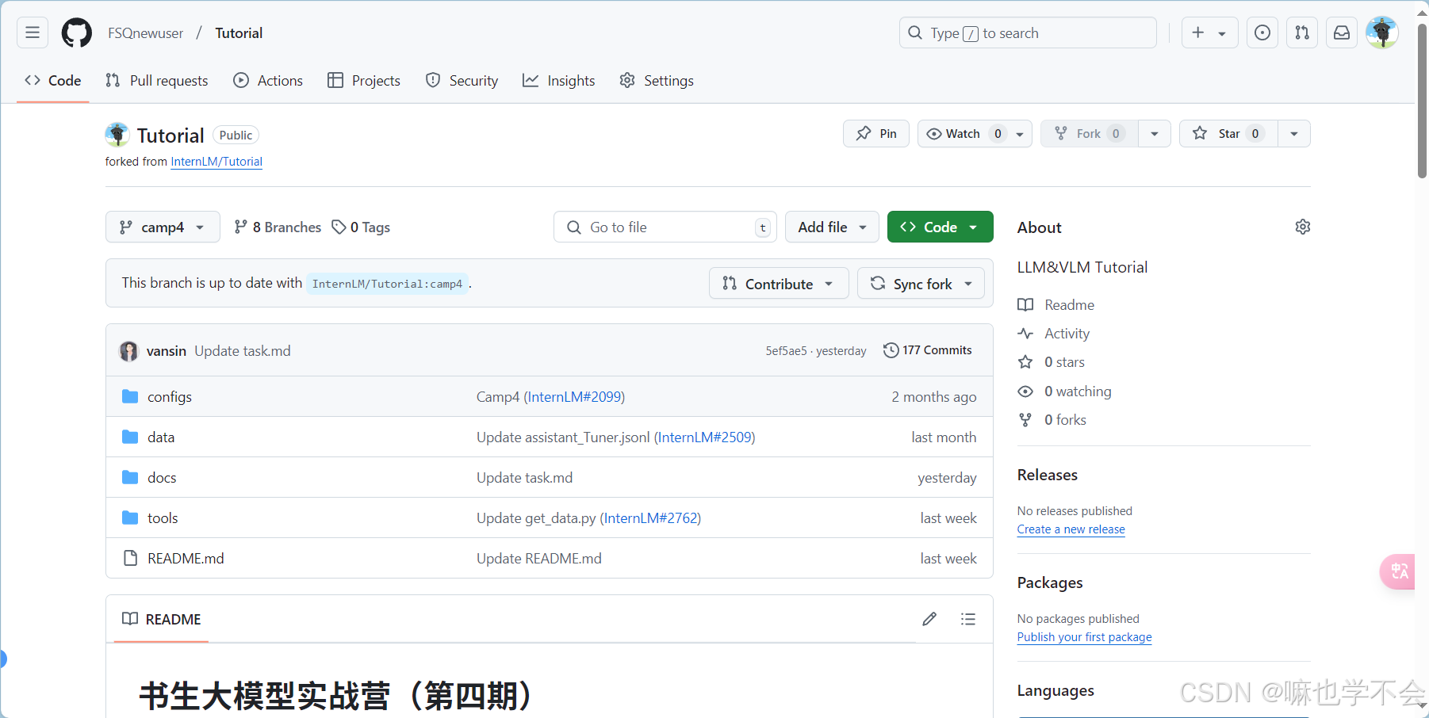This screenshot has height=718, width=1429.
Task: Open the Update task.md latest commit message
Action: click(x=243, y=351)
